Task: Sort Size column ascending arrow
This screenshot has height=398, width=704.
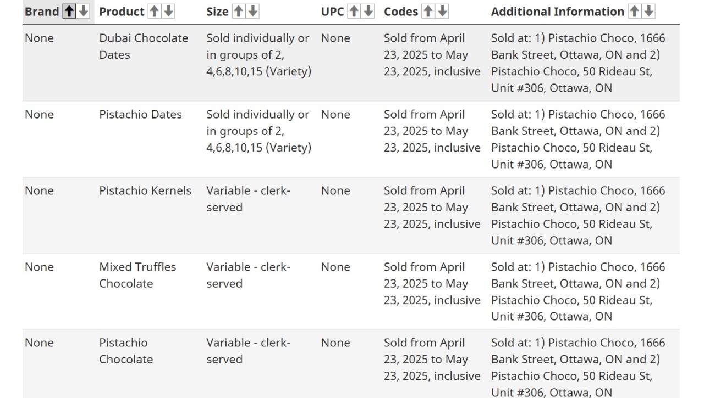Action: (x=239, y=12)
